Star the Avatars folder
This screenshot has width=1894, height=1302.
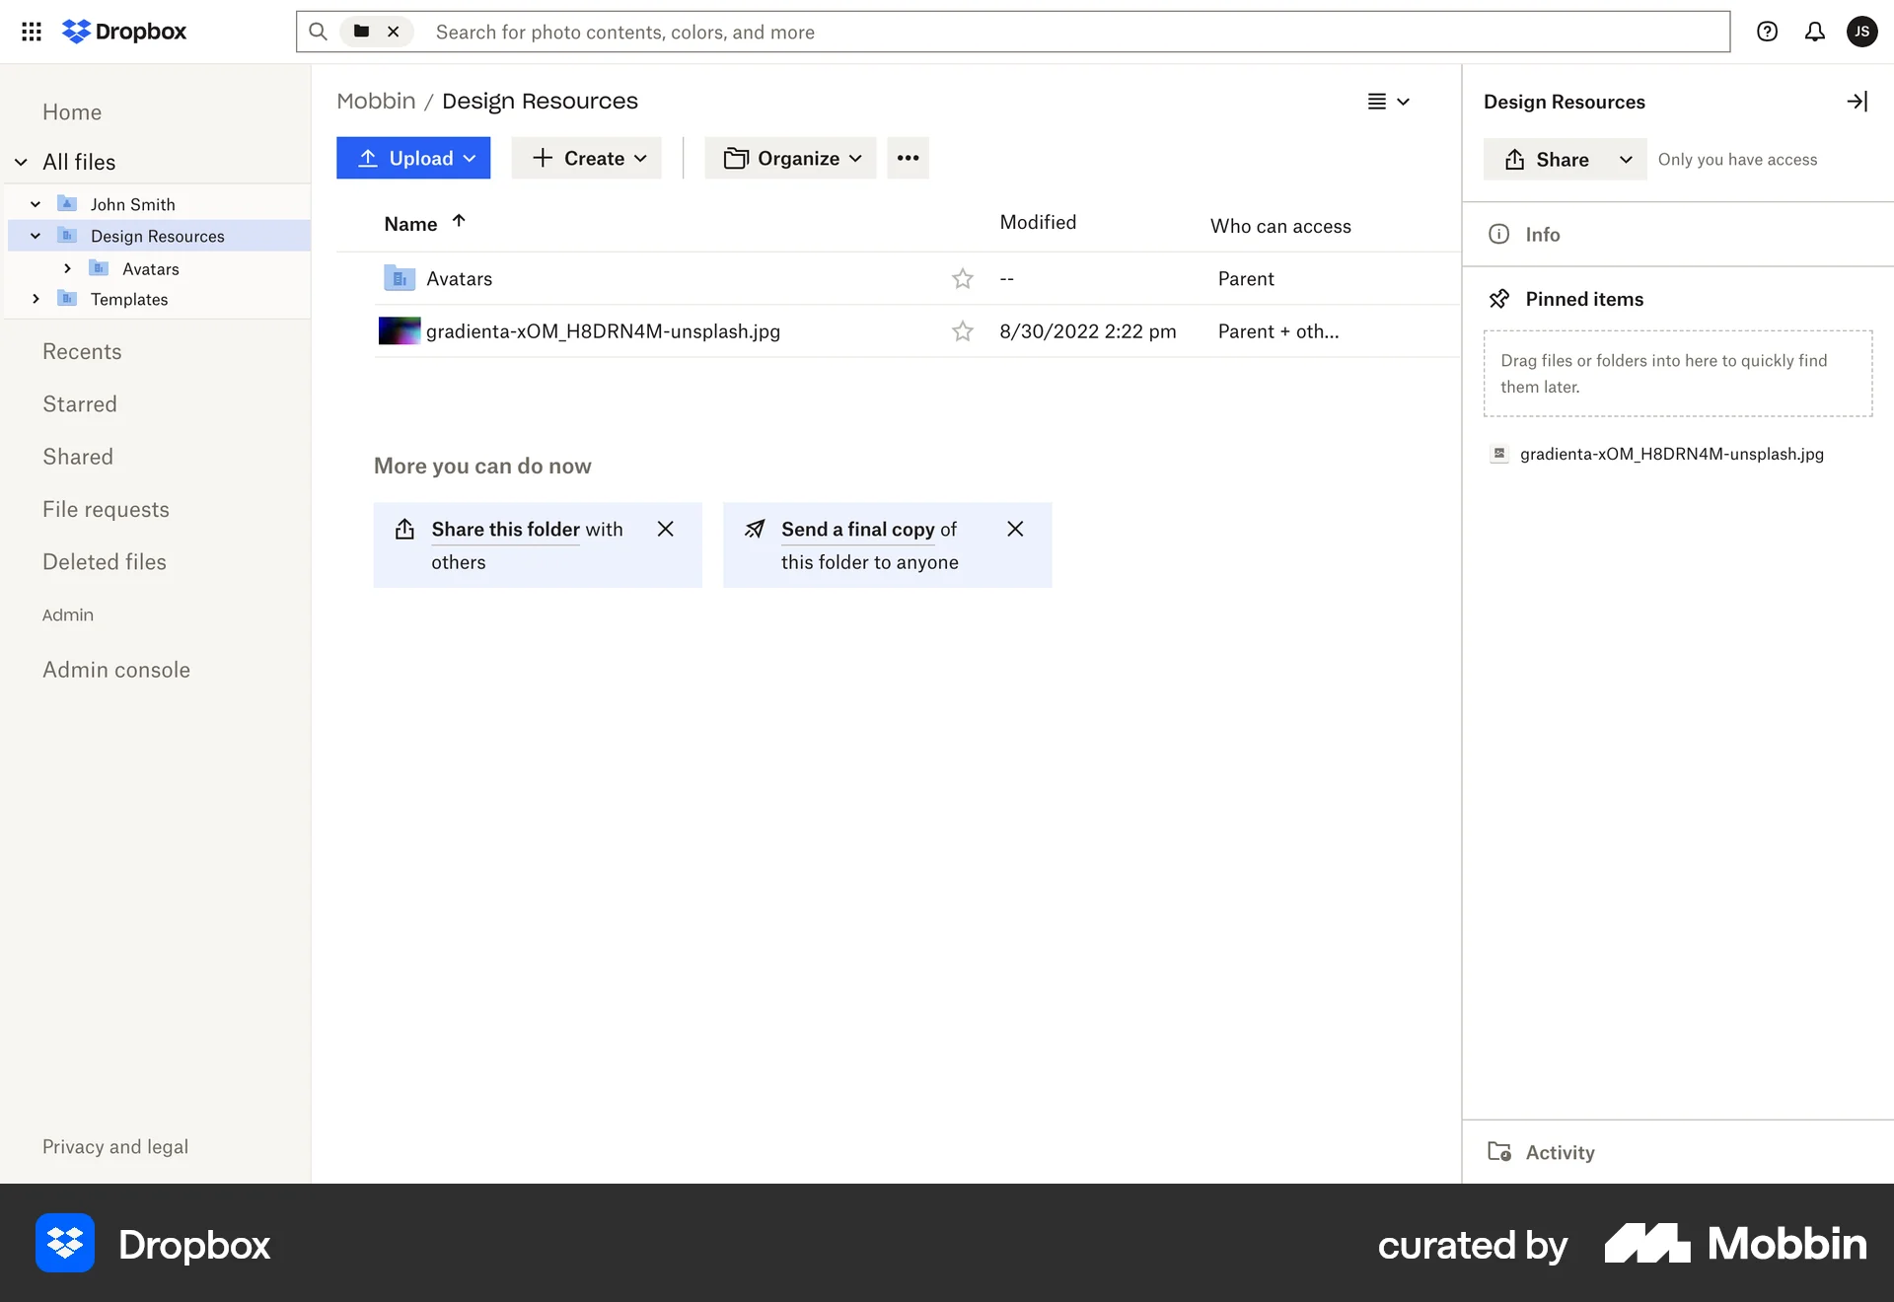[962, 278]
